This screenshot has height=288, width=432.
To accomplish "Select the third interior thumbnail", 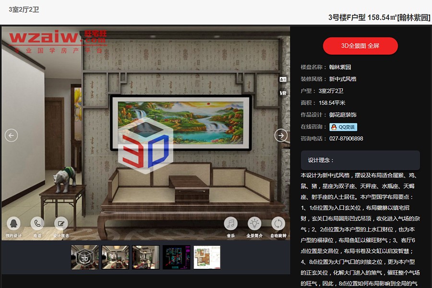I will [146, 257].
